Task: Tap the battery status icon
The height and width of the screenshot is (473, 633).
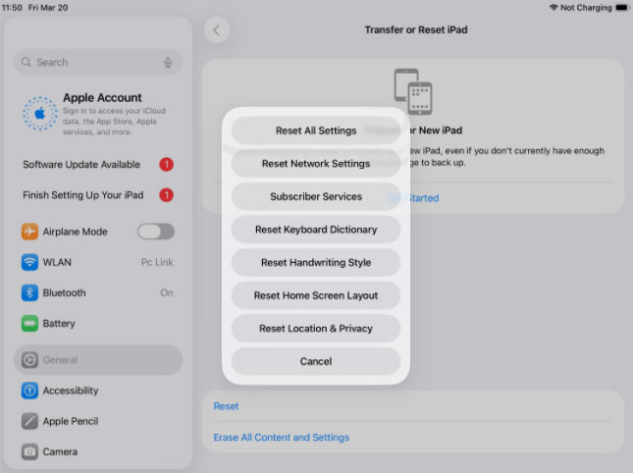Action: [622, 8]
